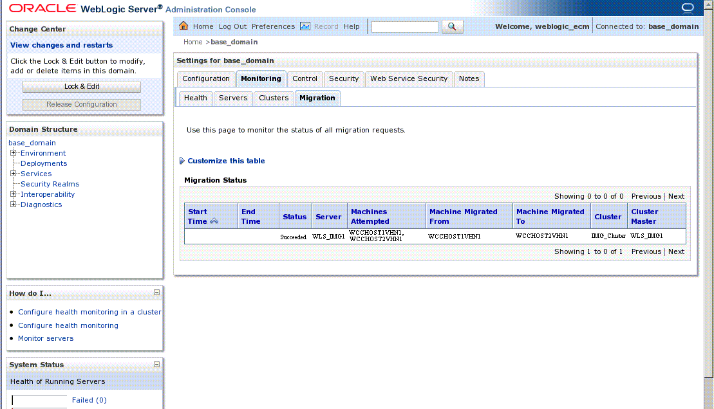Image resolution: width=714 pixels, height=409 pixels.
Task: Open the Interoperability tree link
Action: (48, 194)
